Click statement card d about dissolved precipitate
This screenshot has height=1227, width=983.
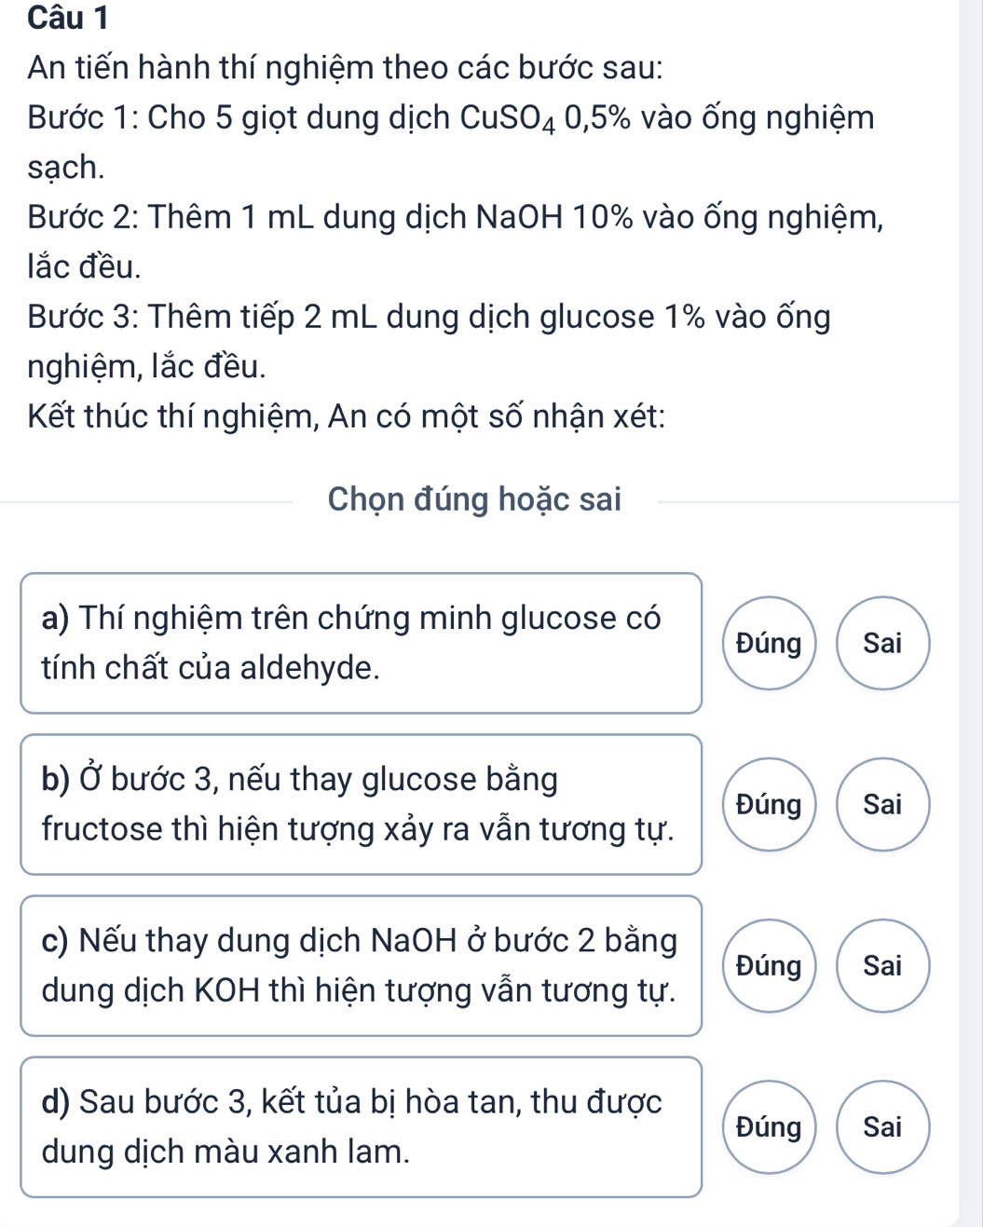361,1126
